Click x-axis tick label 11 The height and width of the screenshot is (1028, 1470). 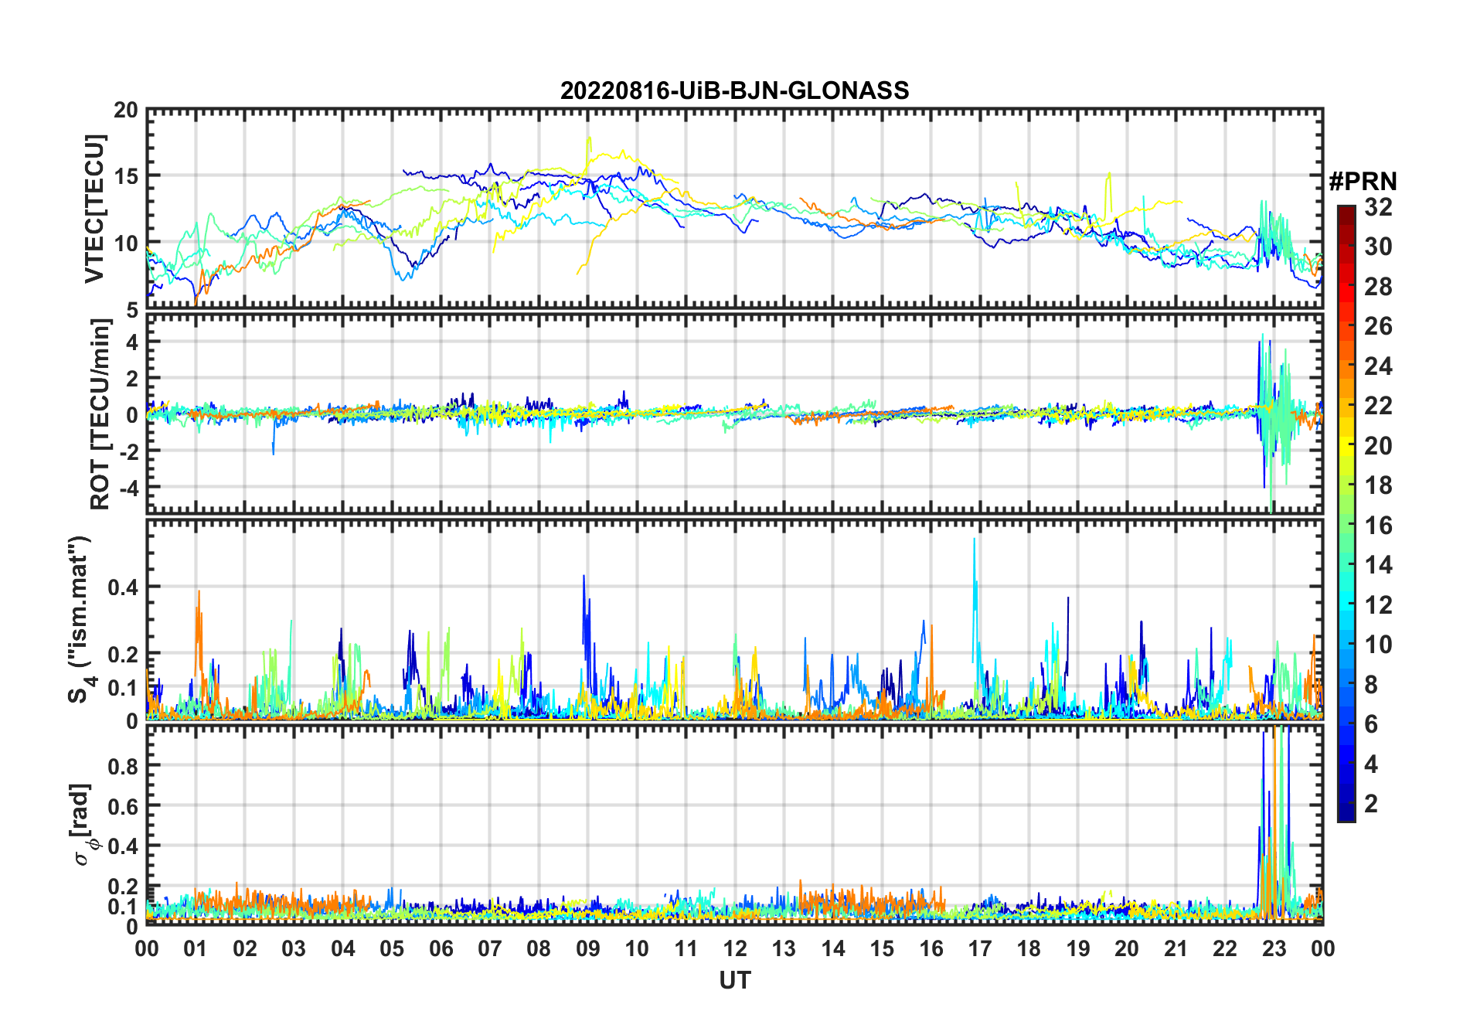coord(686,948)
